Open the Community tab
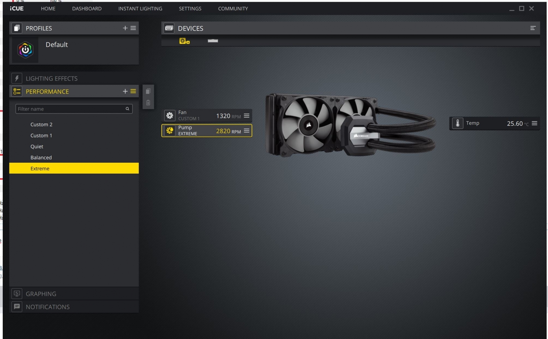This screenshot has height=339, width=548. (233, 8)
